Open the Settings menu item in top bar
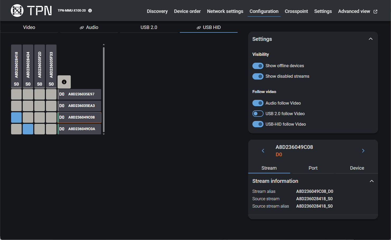 (323, 11)
